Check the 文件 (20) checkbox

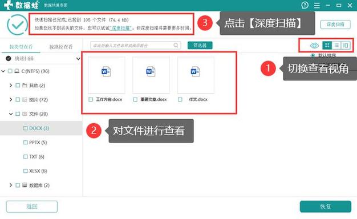coord(18,114)
